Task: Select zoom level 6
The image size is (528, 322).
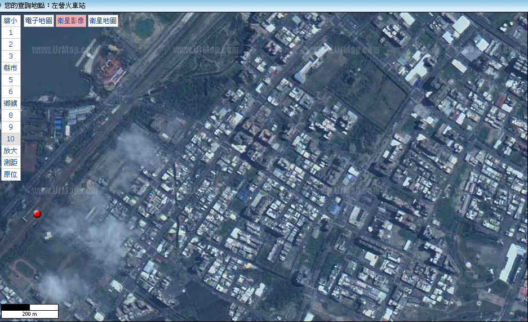Action: (x=11, y=92)
